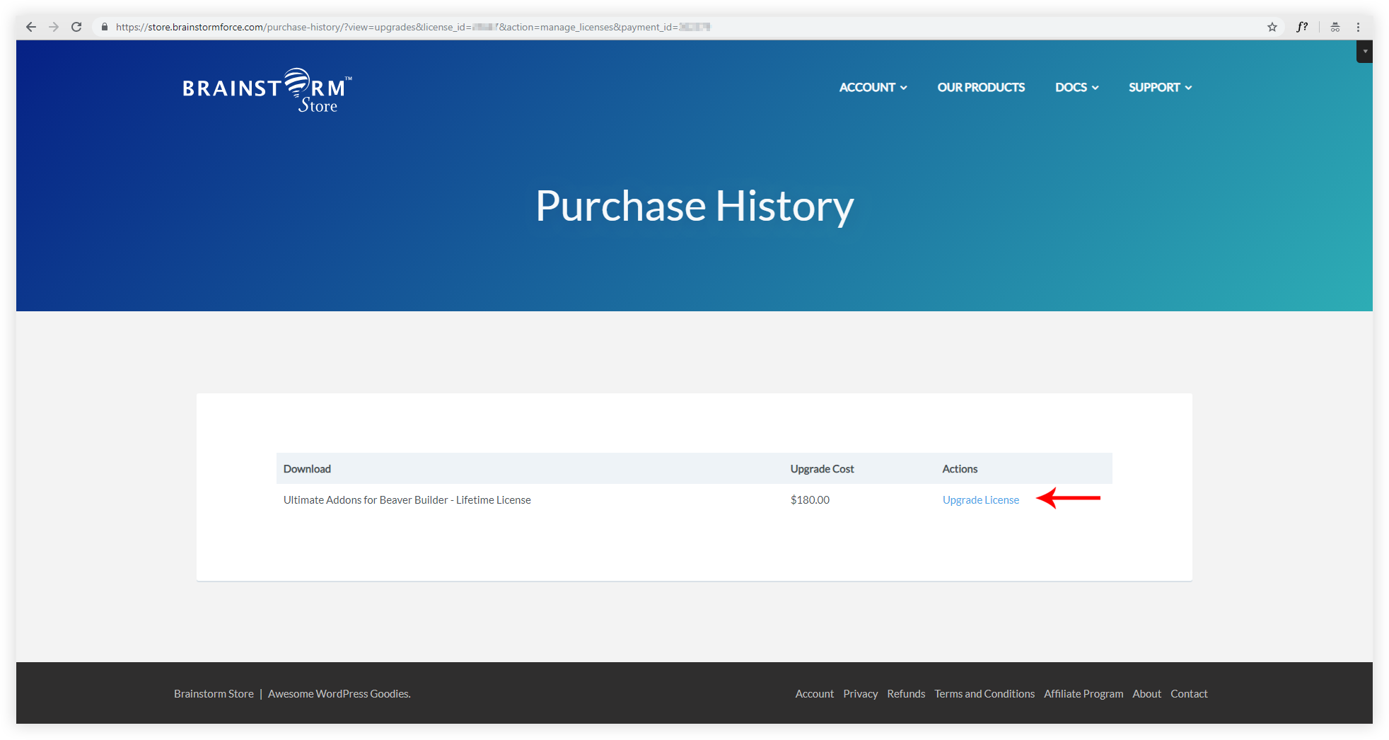Click the browser back arrow
This screenshot has height=740, width=1389.
pyautogui.click(x=31, y=27)
